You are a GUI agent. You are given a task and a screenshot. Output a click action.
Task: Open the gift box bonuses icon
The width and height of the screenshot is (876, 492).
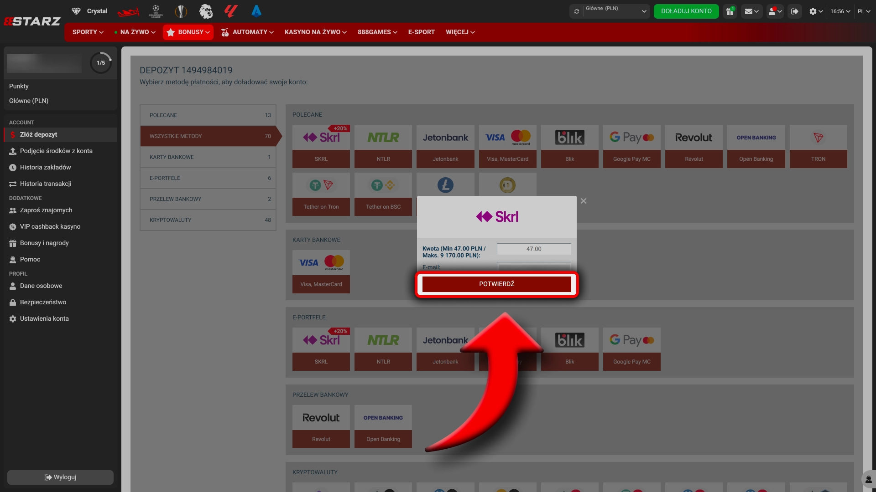730,11
